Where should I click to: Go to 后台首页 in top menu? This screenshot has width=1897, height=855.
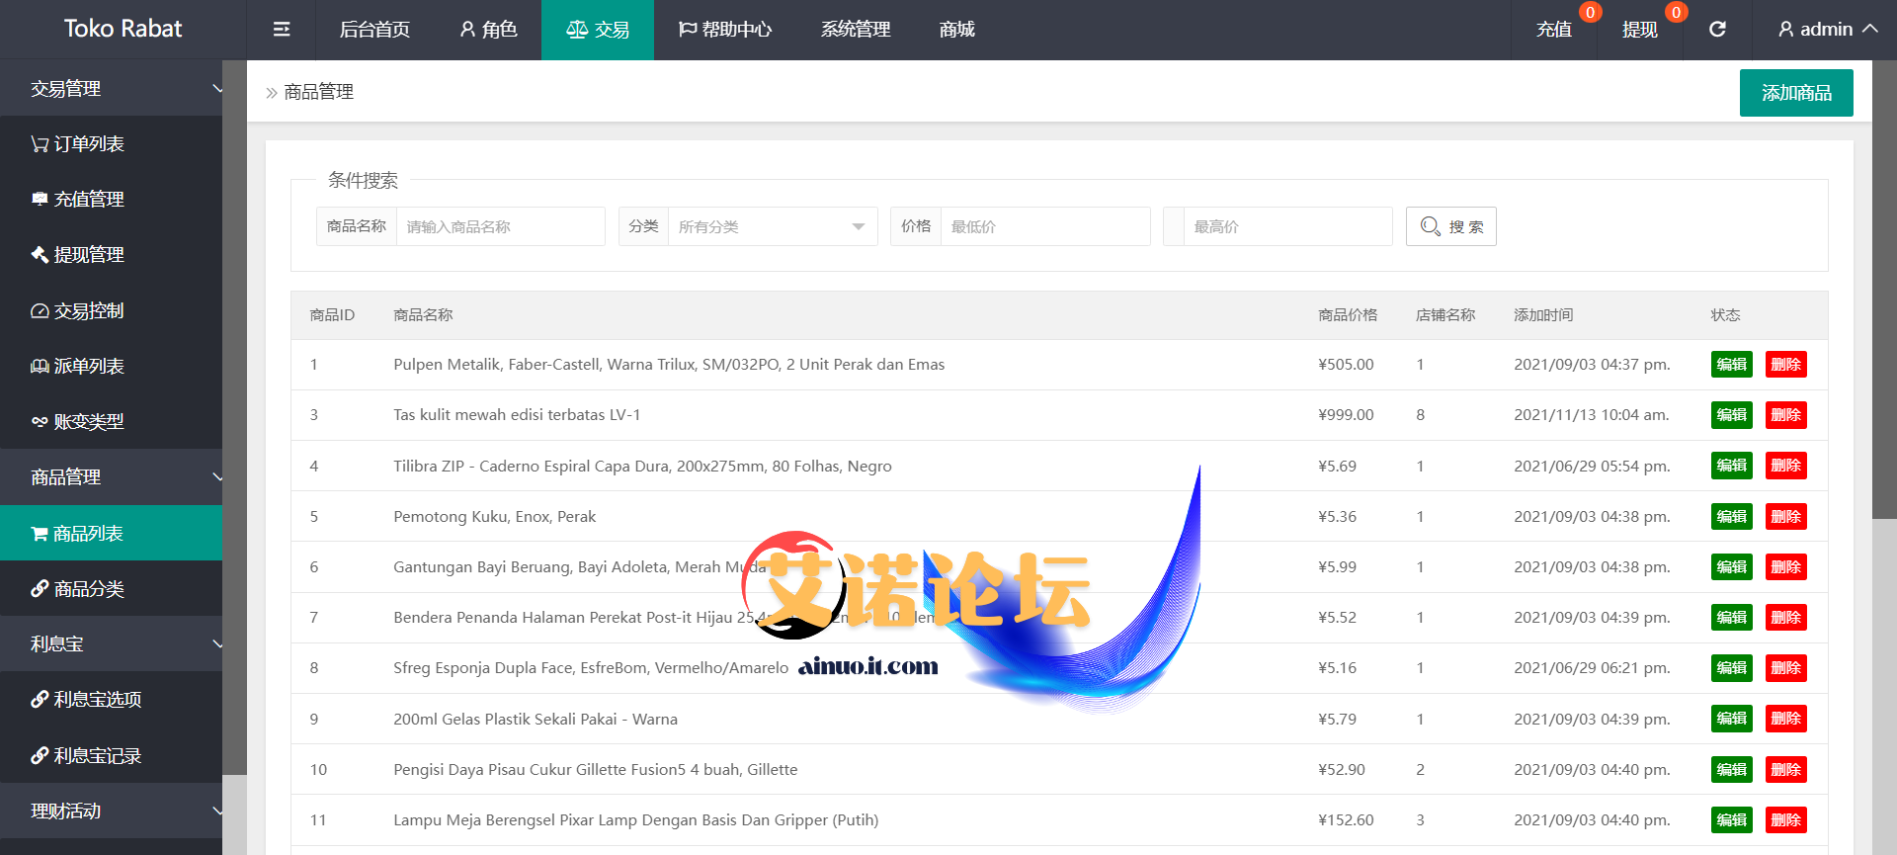click(374, 30)
